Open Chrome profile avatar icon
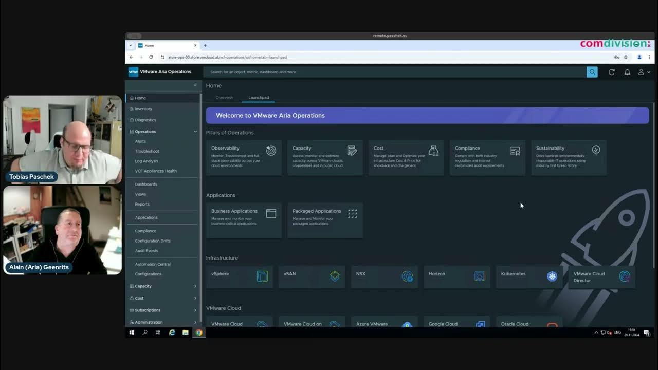658x370 pixels. click(x=639, y=57)
